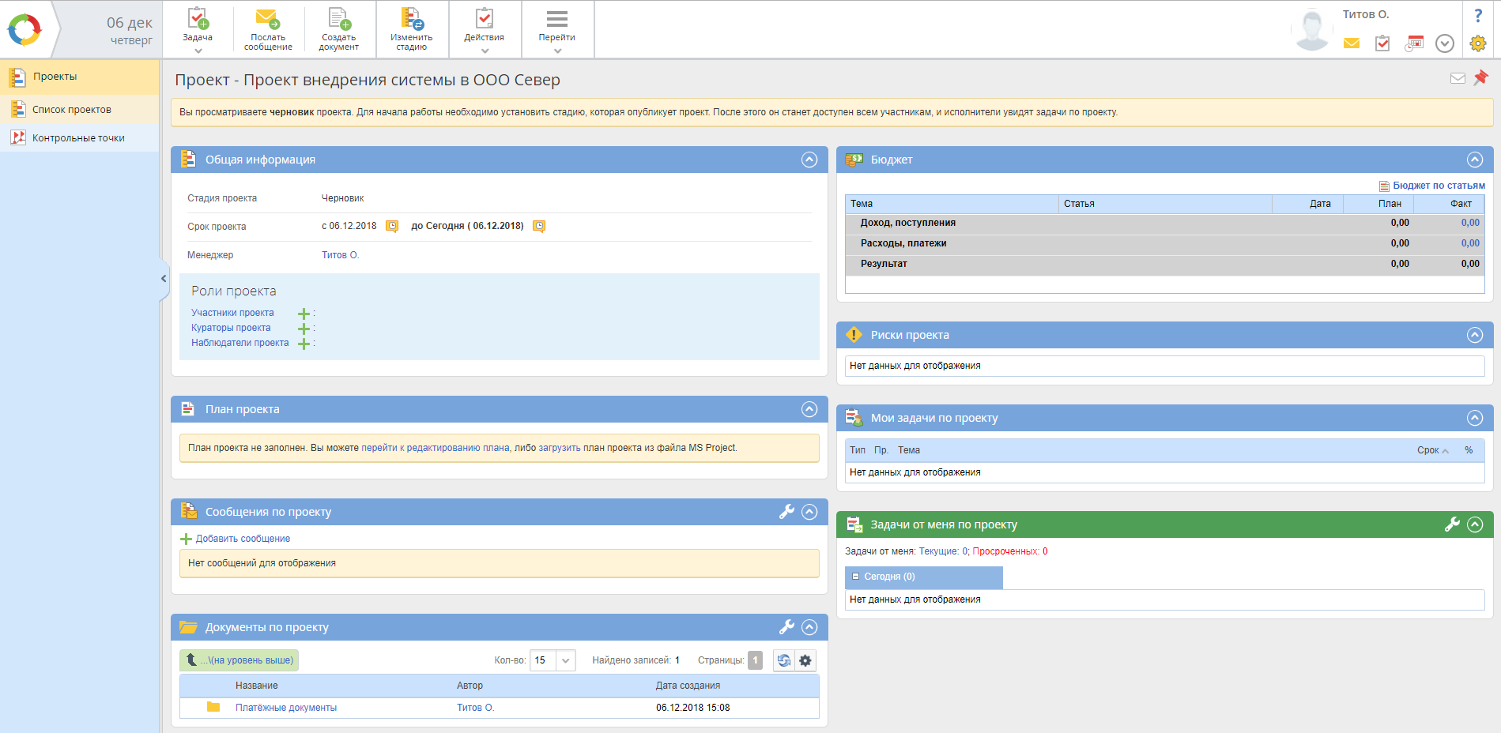
Task: Select Контрольные точки in the sidebar
Action: coord(78,138)
